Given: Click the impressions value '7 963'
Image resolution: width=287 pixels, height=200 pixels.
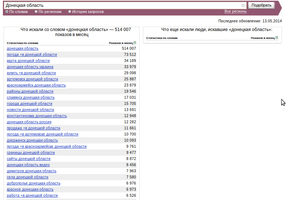Looking at the screenshot, I should (131, 171).
